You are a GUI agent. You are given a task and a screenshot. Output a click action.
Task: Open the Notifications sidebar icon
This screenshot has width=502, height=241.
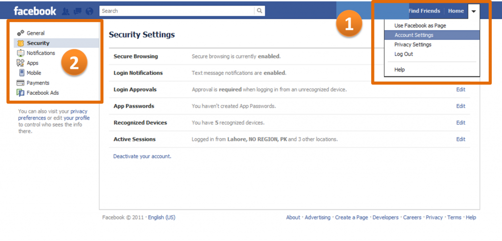[x=21, y=53]
